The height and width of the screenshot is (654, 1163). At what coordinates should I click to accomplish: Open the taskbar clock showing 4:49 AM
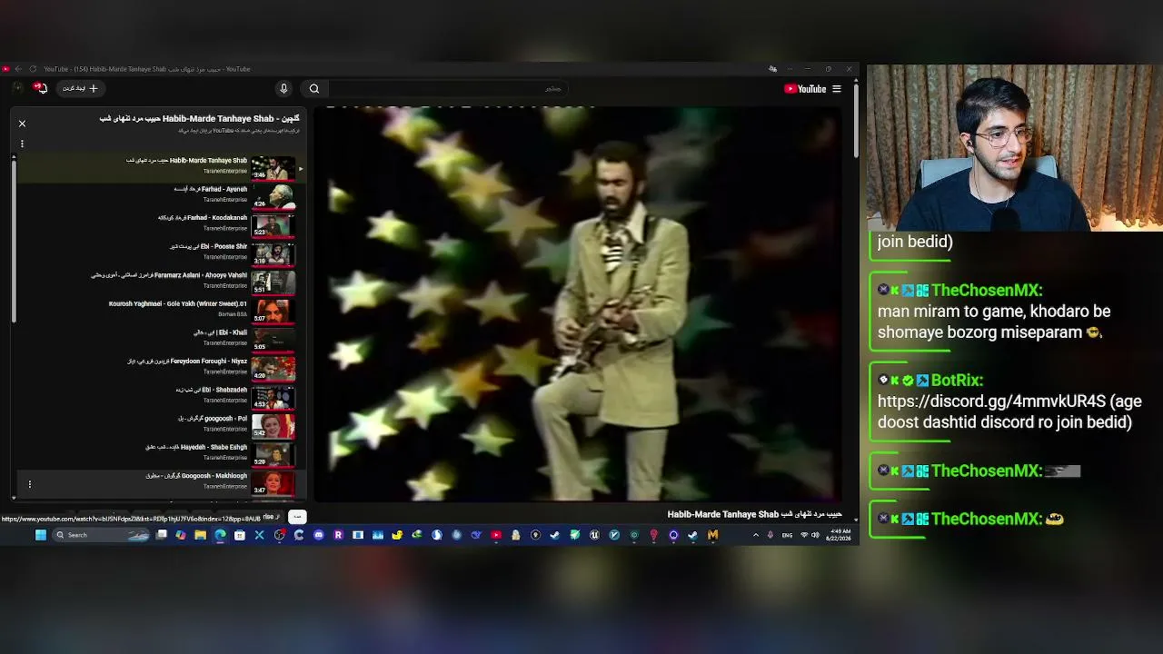click(840, 534)
